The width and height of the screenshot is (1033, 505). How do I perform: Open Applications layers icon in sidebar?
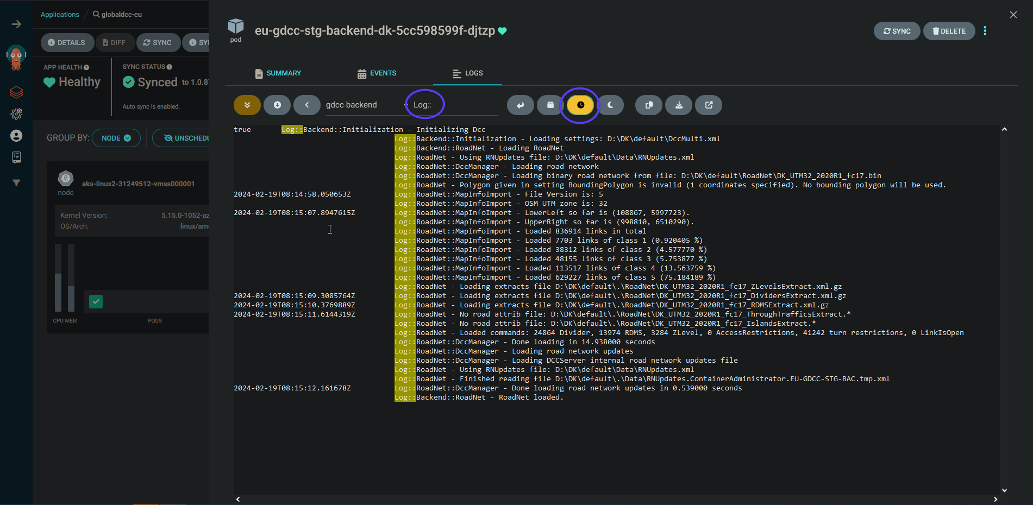pyautogui.click(x=16, y=92)
